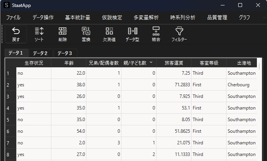
Task: Open the 親/子ども数 column dropdown arrow
Action: [151, 62]
